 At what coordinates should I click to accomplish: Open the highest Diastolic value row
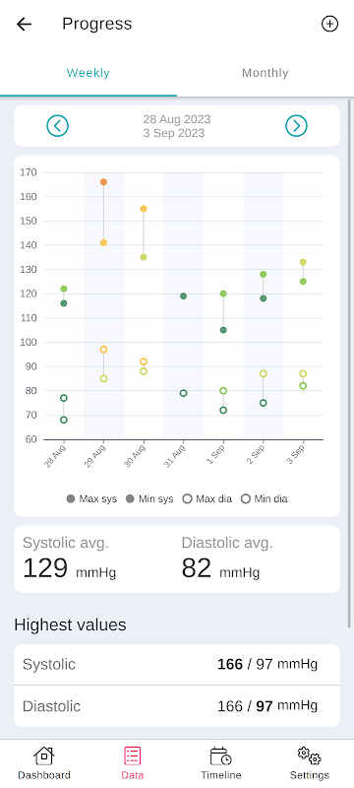(177, 706)
